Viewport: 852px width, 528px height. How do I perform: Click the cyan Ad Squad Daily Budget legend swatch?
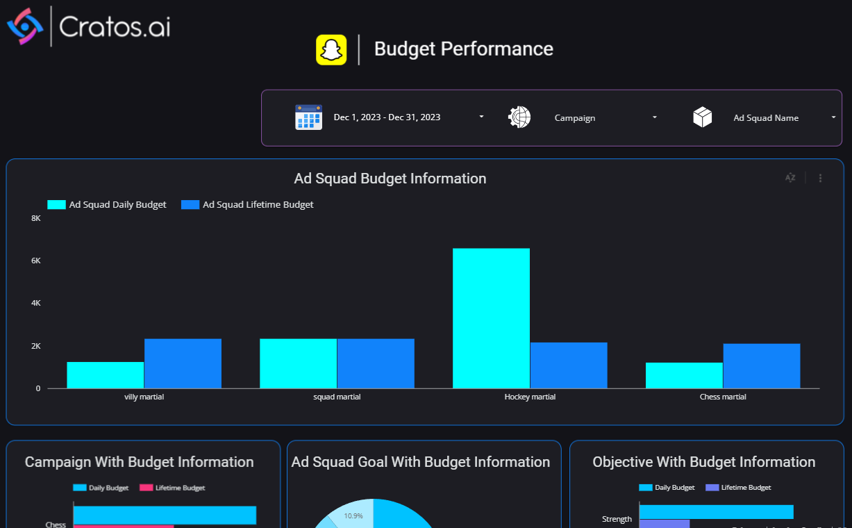56,205
